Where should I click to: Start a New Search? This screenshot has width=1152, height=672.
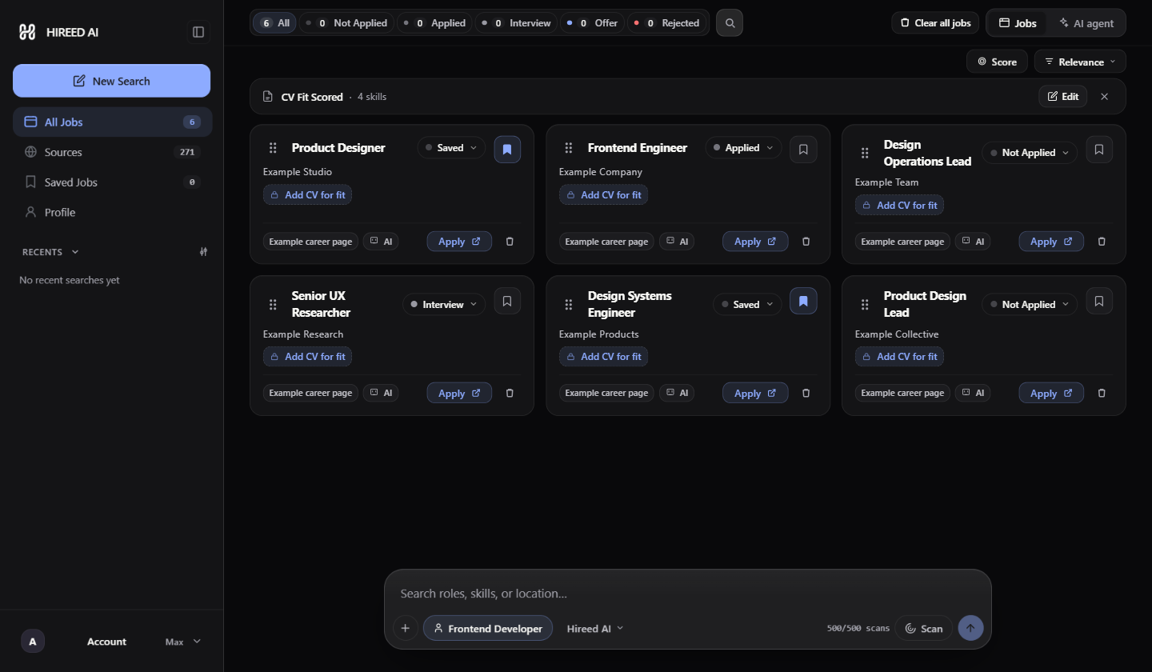[x=111, y=81]
